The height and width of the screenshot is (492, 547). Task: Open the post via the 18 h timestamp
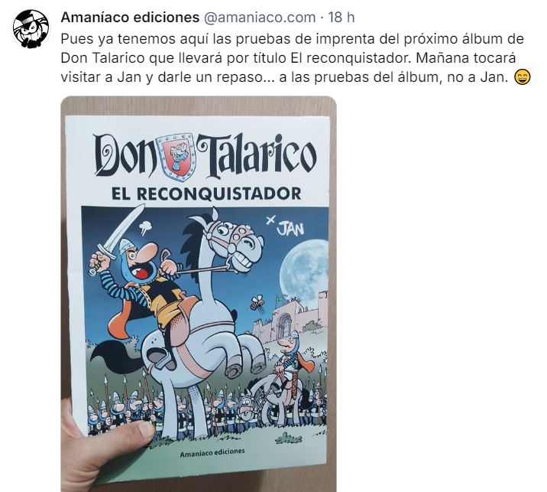pos(341,17)
